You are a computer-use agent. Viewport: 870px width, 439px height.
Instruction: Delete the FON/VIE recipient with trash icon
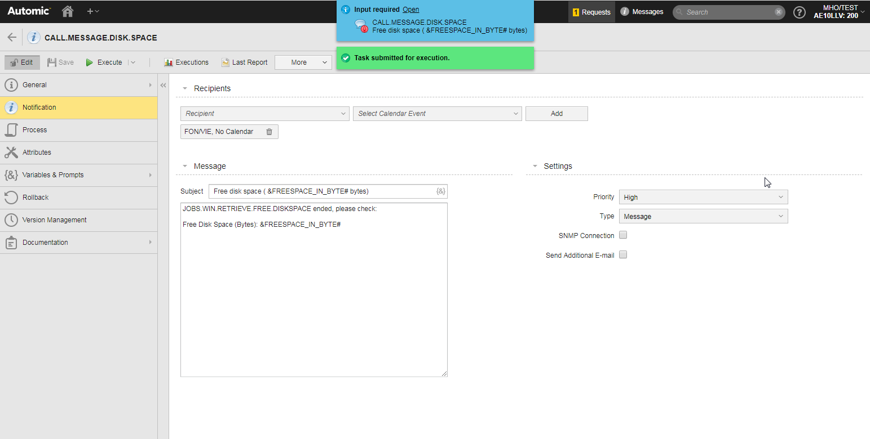[269, 132]
